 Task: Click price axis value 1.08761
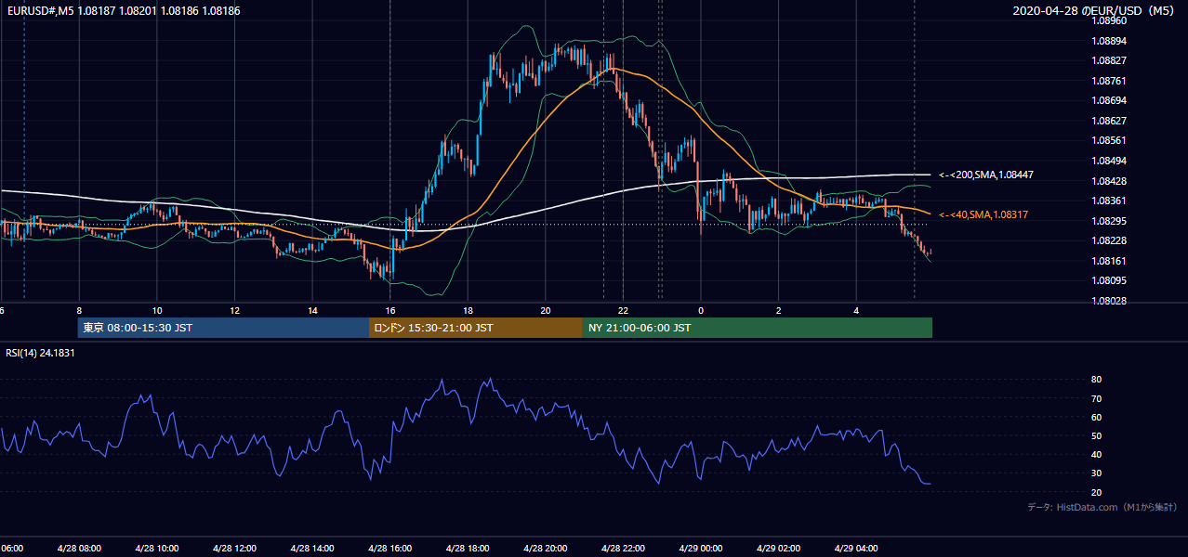pos(1109,81)
